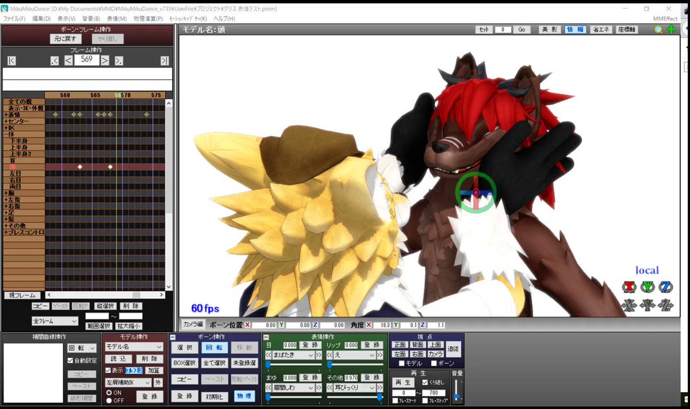
Task: Toggle the 表示 model display checkbox
Action: click(108, 370)
